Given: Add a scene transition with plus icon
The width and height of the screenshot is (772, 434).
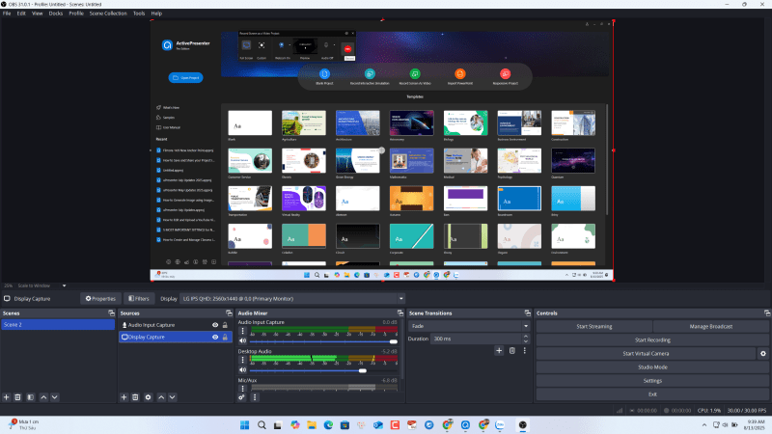Looking at the screenshot, I should coord(499,351).
